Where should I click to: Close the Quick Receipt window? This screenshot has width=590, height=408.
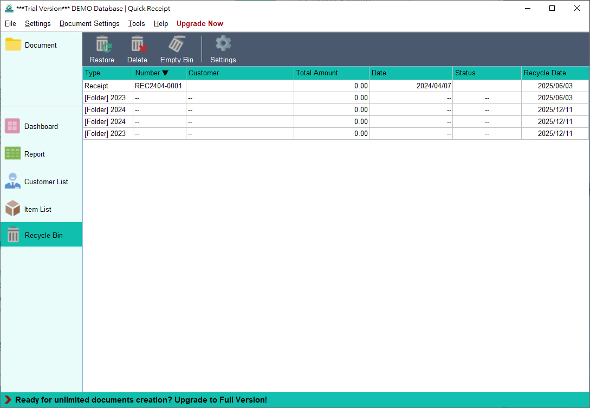(577, 8)
